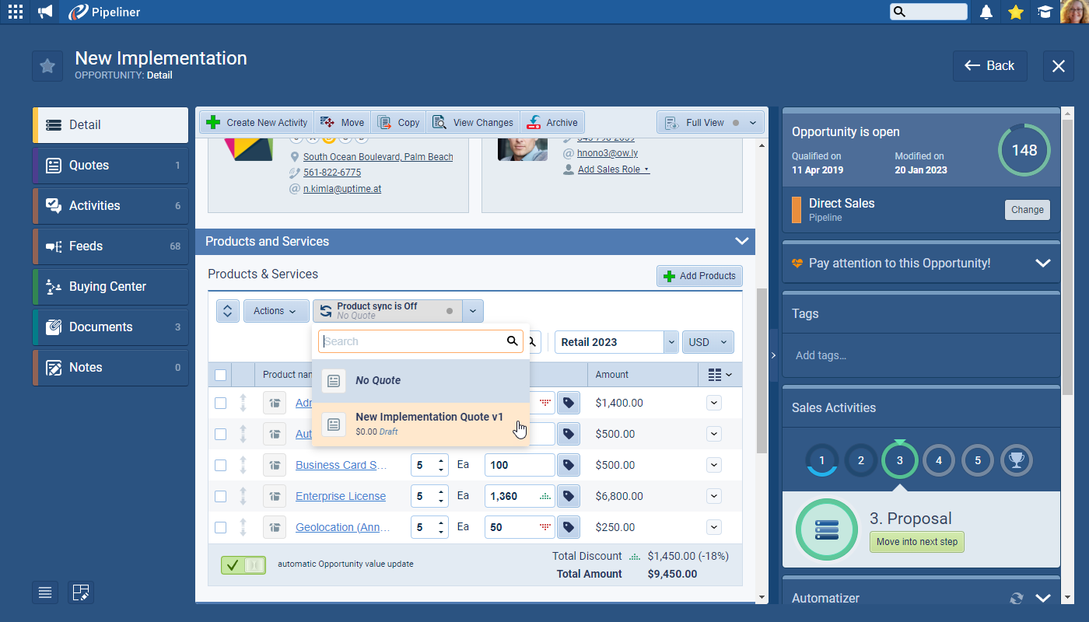Open the apps grid menu icon
This screenshot has width=1089, height=622.
point(15,12)
